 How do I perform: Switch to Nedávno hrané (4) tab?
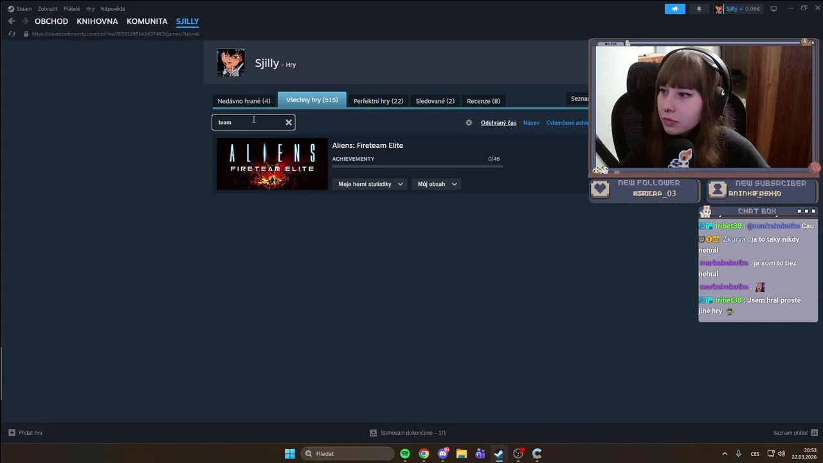244,101
